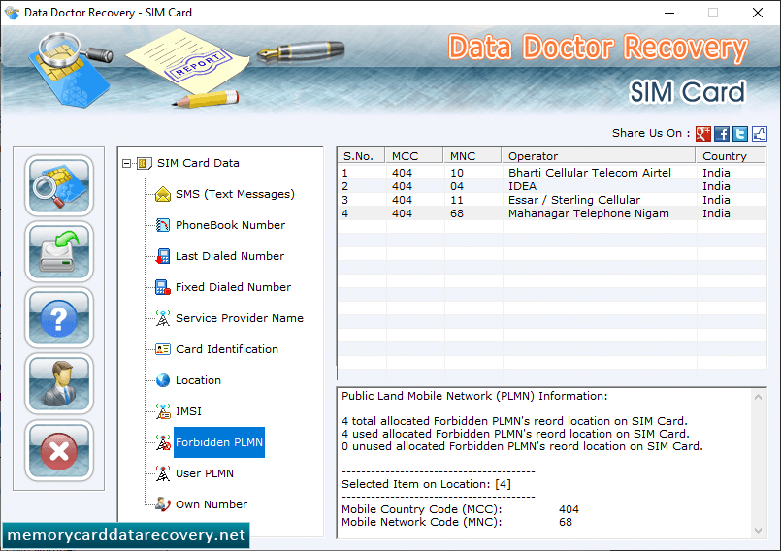Share on Google Plus icon

702,134
